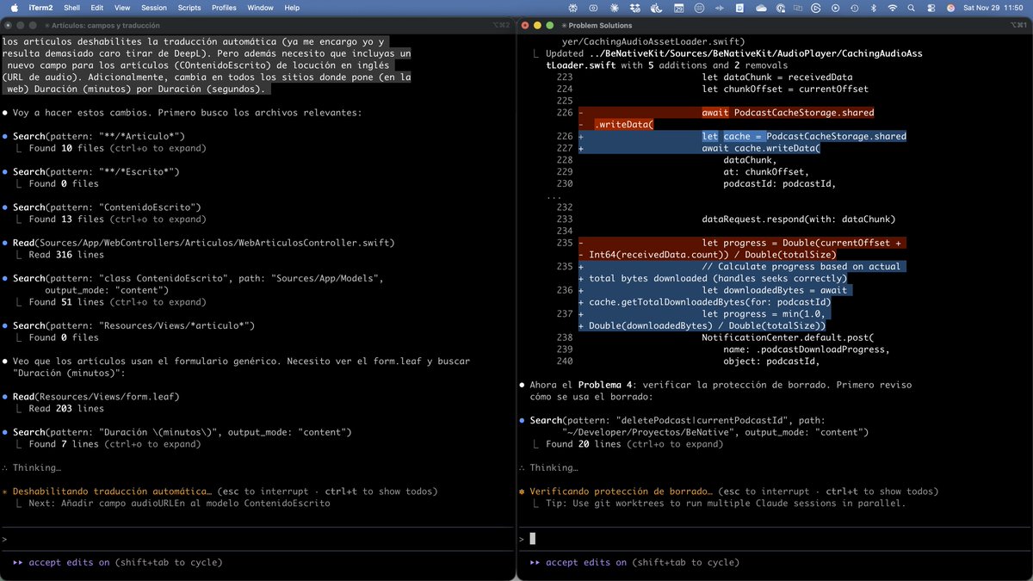Click the 'let dataChunk = receivedData' line

[x=777, y=77]
